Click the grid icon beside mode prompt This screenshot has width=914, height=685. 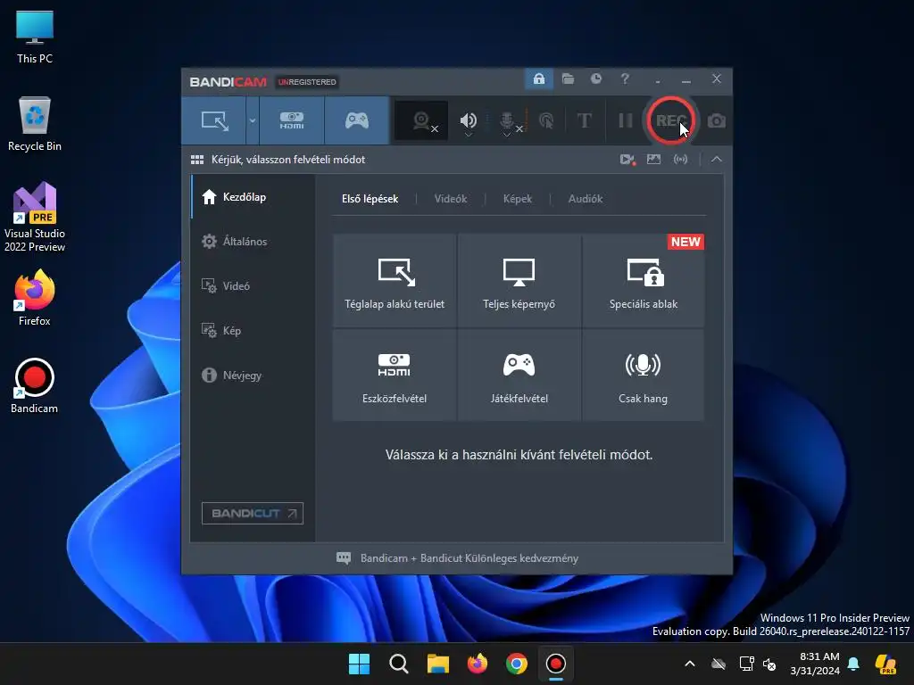point(197,160)
